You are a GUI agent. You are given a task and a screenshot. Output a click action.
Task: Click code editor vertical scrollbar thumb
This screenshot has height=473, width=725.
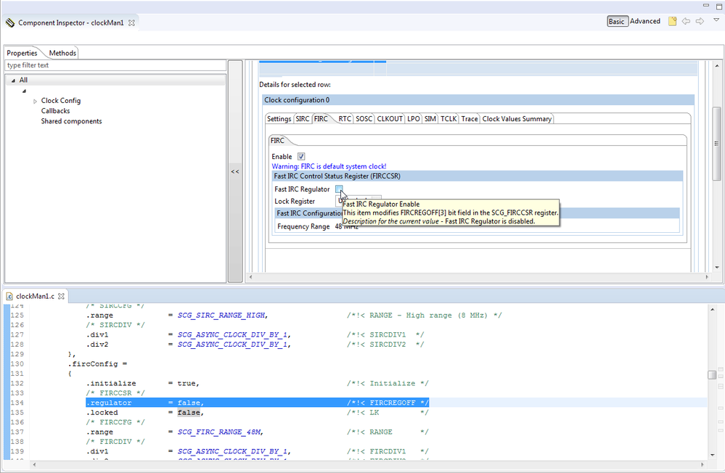pos(712,374)
